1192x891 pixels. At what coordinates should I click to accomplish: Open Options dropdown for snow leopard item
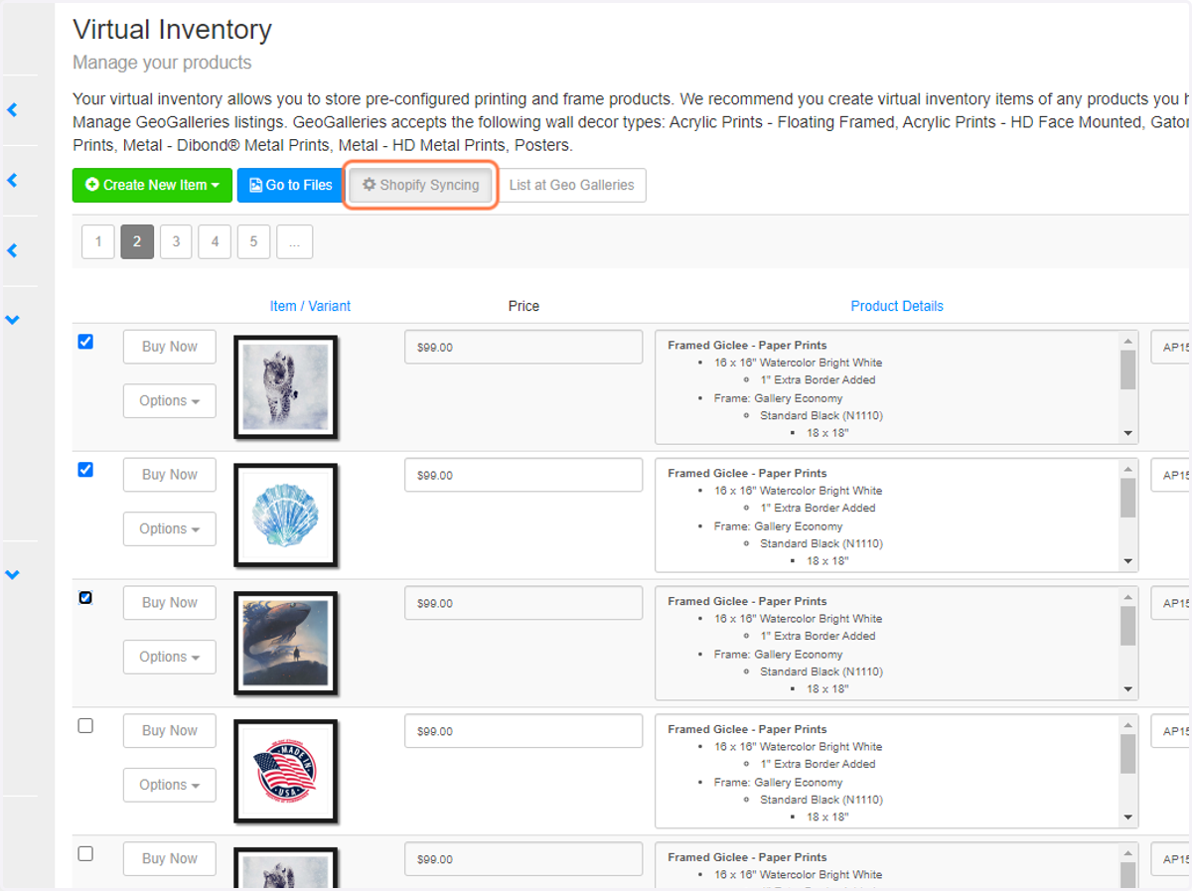[170, 401]
